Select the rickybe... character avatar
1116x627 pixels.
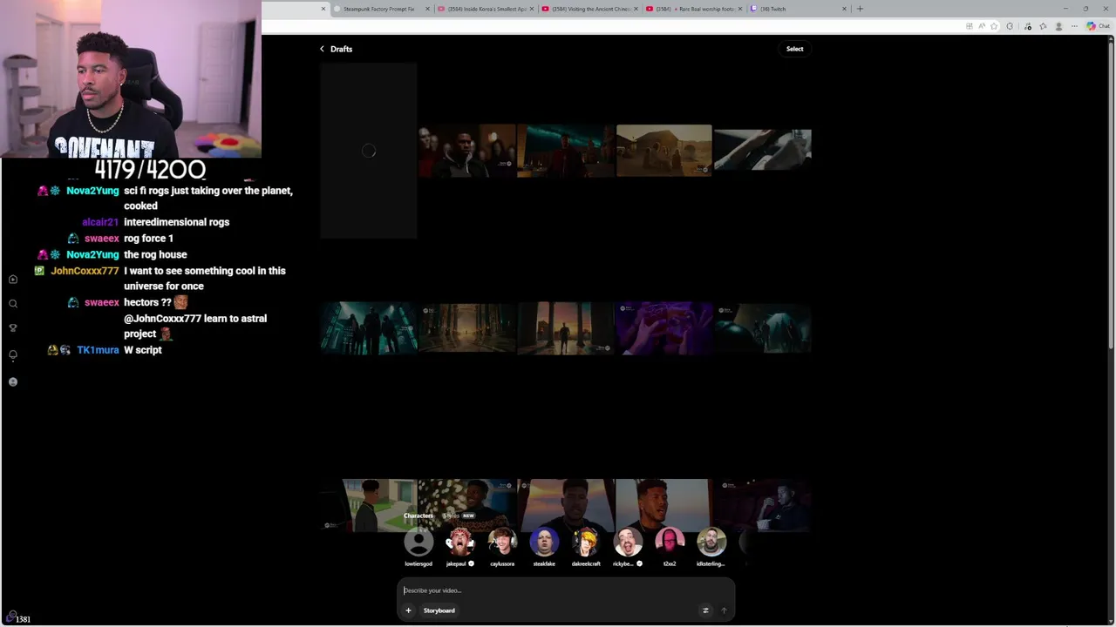(x=628, y=543)
